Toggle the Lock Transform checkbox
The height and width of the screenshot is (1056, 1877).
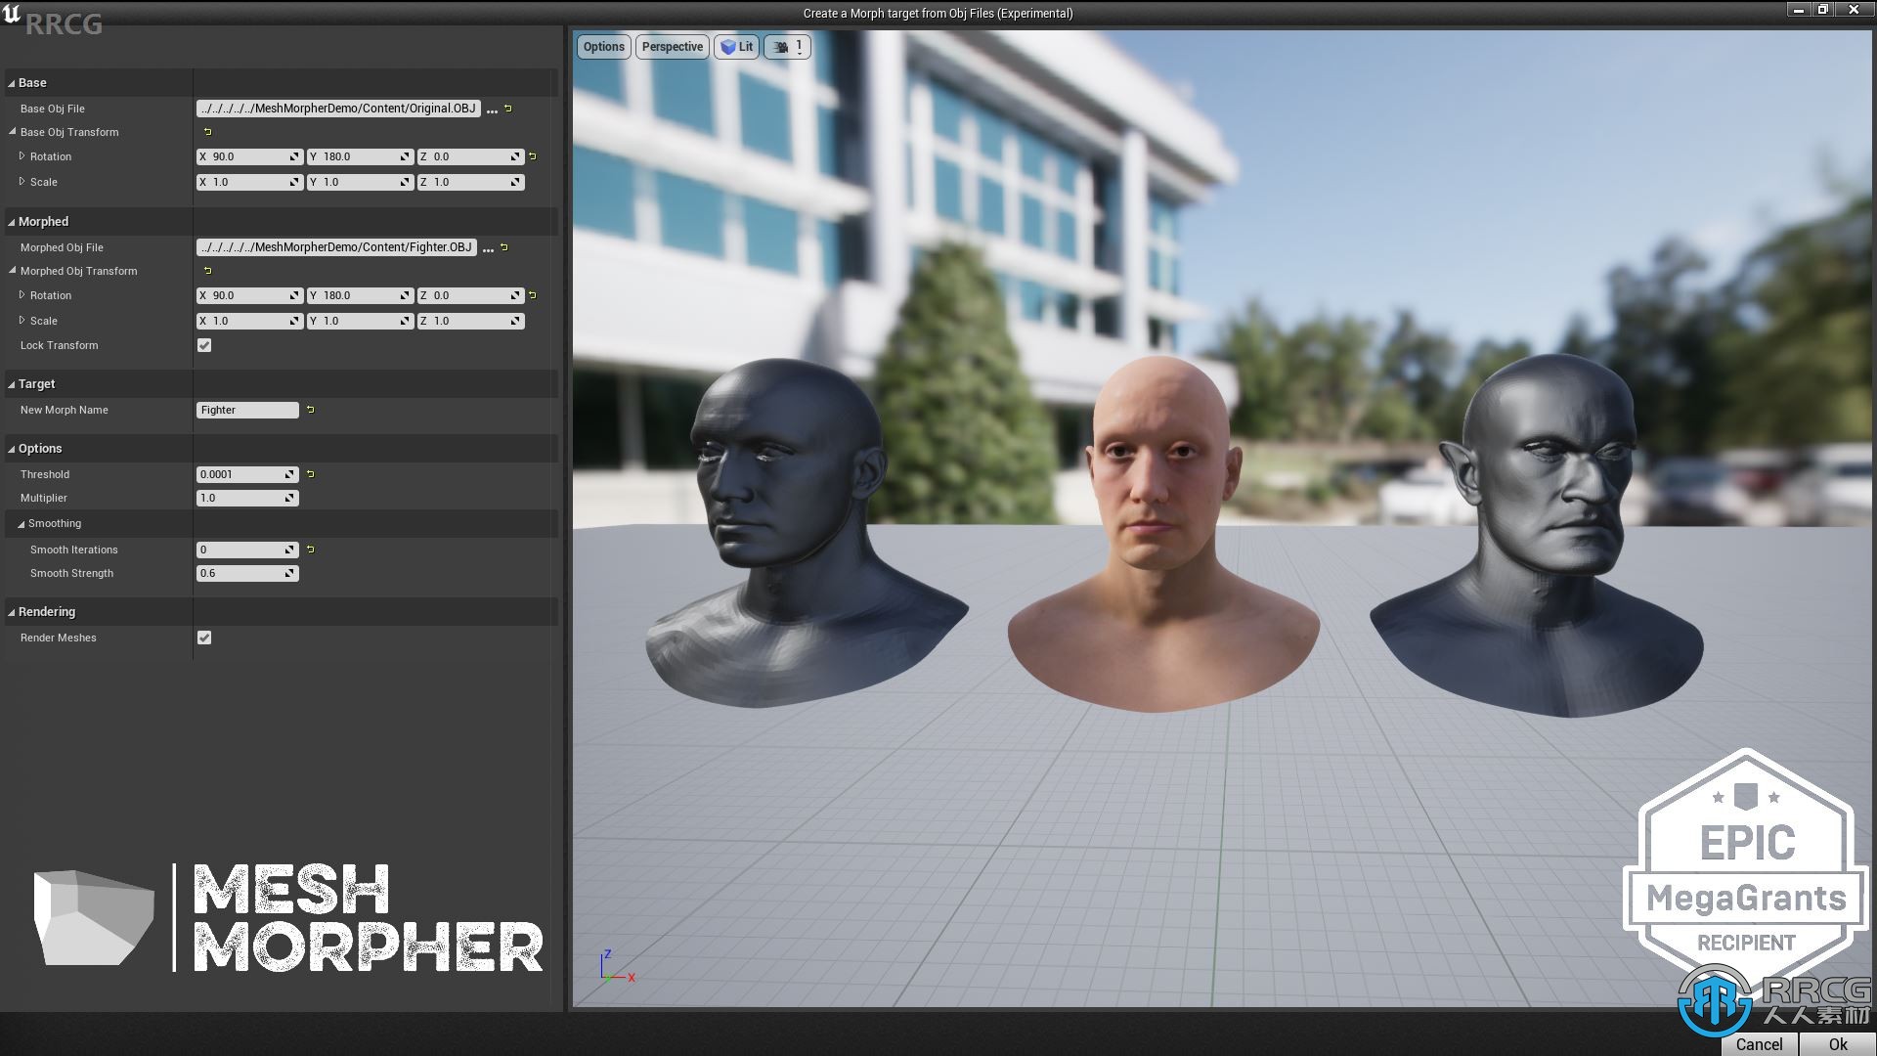203,344
